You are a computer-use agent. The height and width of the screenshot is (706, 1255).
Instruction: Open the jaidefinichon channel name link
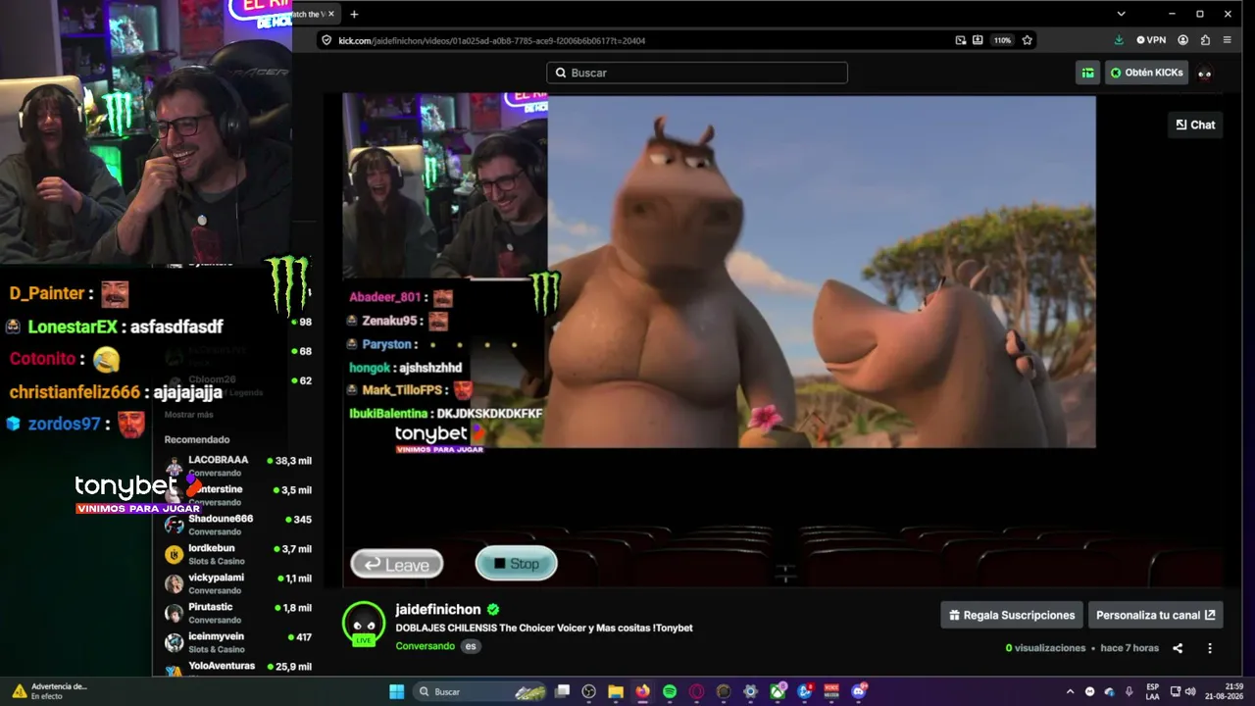tap(440, 609)
